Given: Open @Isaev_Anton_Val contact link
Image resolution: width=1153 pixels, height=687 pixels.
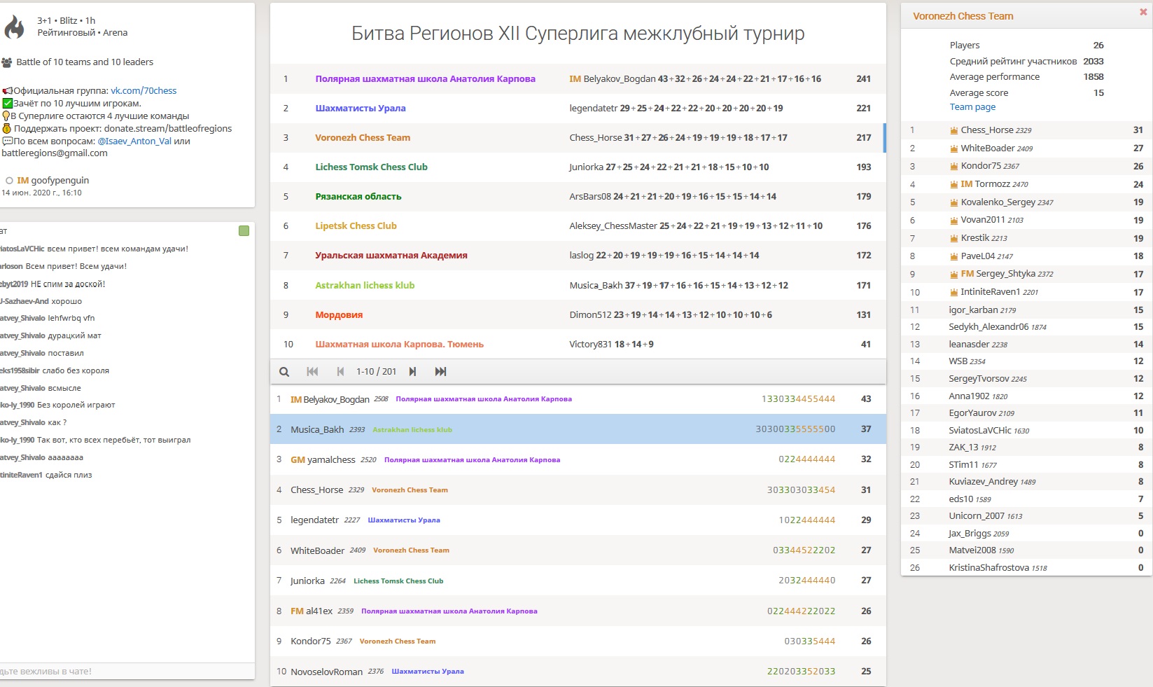Looking at the screenshot, I should click(x=134, y=141).
